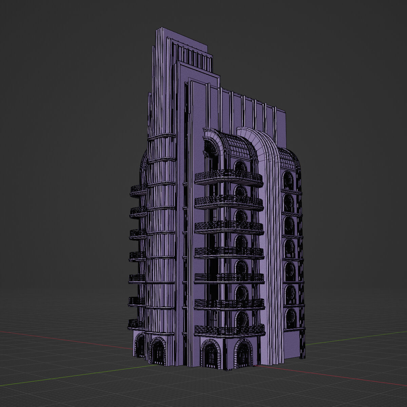This screenshot has height=407, width=407.
Task: Click the lowest front balcony above ground-floor arches
Action: click(x=229, y=331)
